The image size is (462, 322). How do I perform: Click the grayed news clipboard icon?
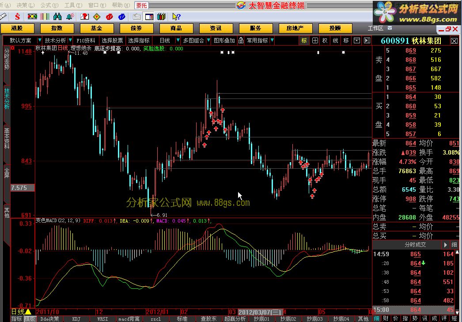[x=136, y=17]
